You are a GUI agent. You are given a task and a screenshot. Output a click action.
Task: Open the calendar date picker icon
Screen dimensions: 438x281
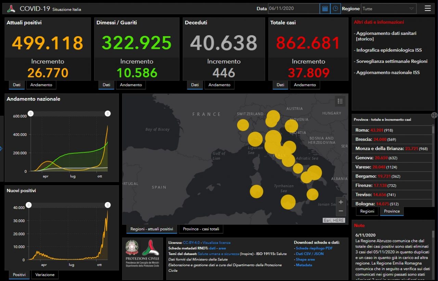[325, 9]
